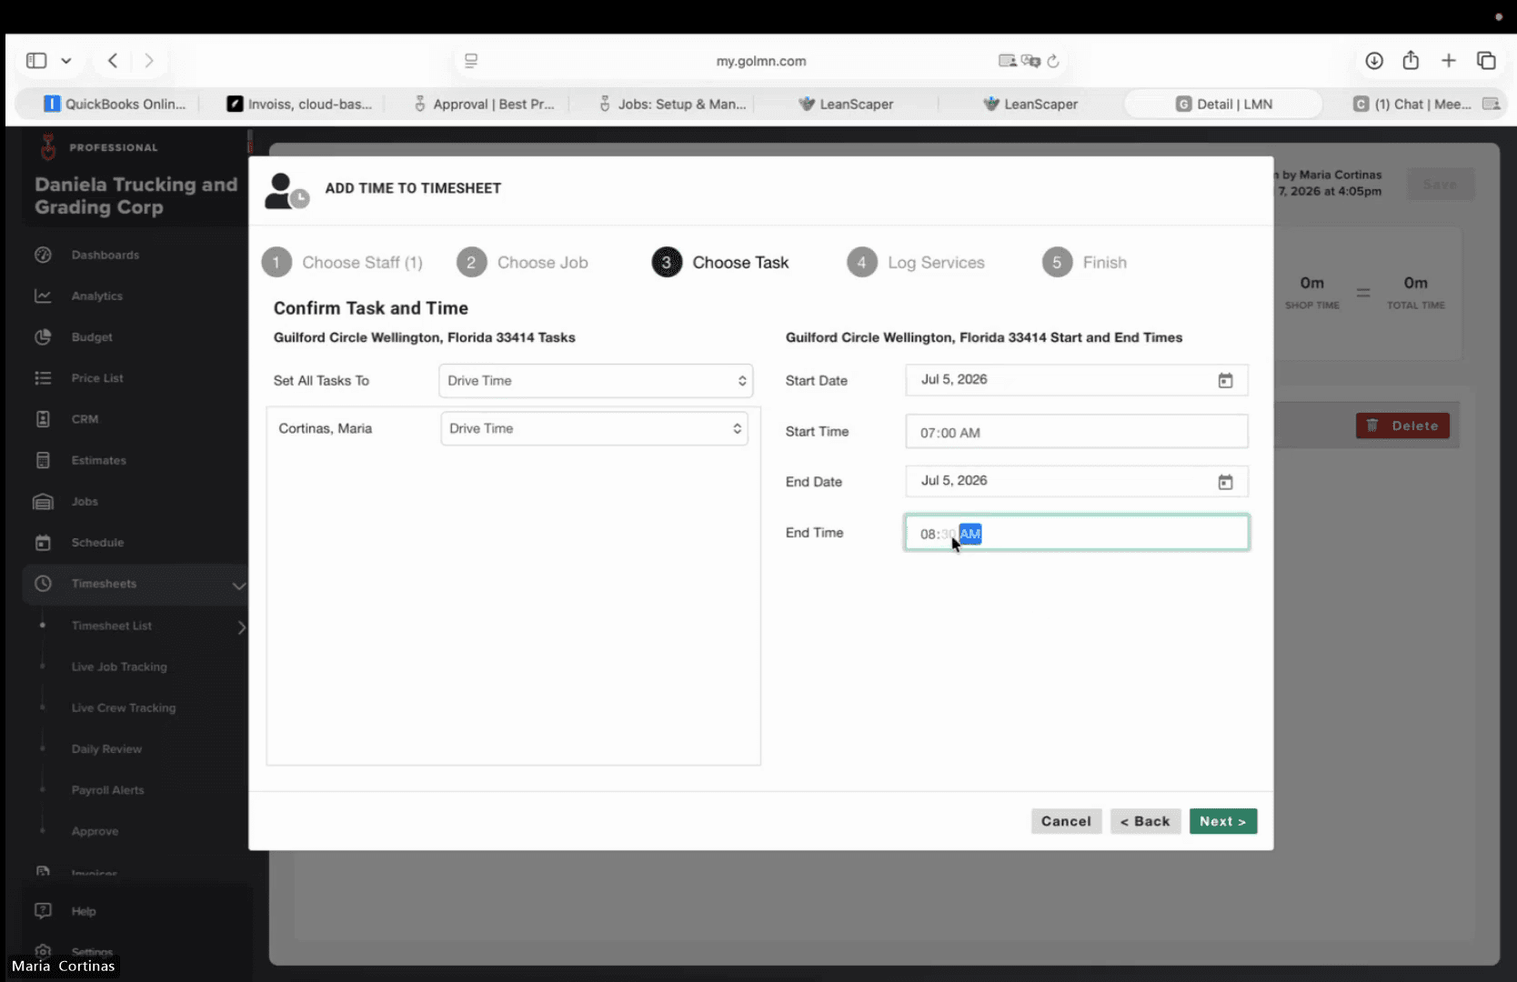This screenshot has width=1517, height=982.
Task: Open a new Safari tab with plus icon
Action: [1449, 61]
